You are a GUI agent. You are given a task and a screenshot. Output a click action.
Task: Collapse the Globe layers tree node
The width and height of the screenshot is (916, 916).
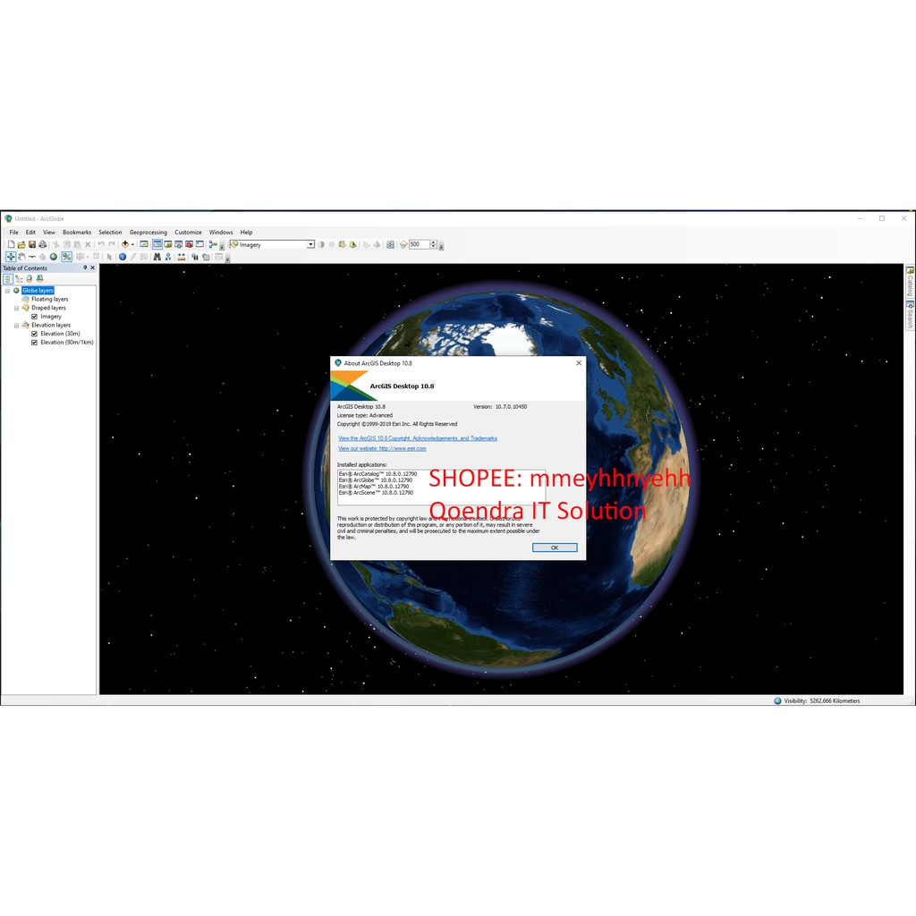click(x=7, y=291)
